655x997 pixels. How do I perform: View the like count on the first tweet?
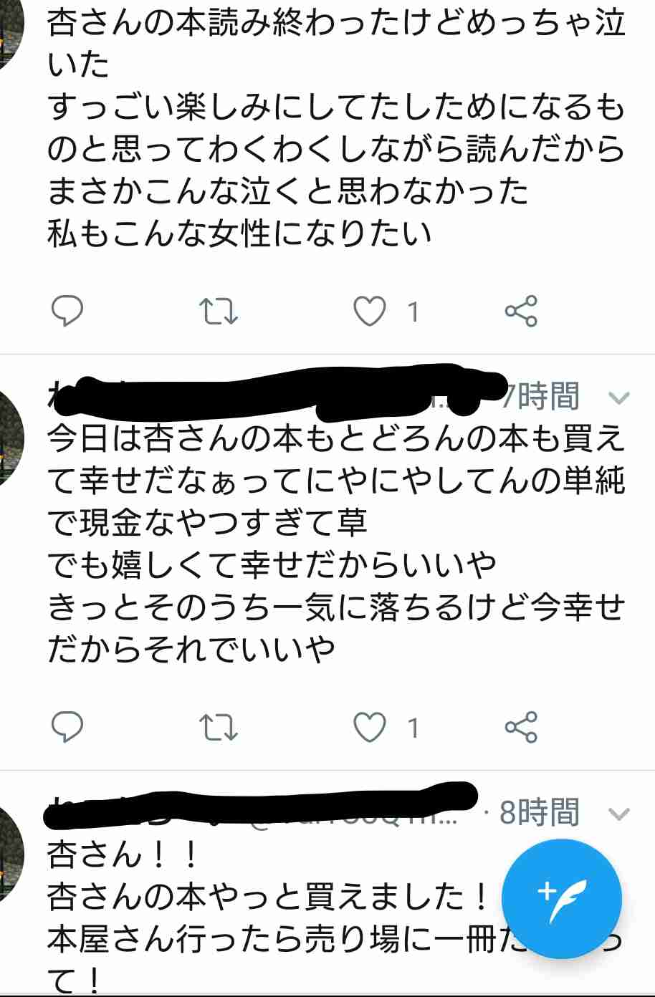click(x=413, y=312)
